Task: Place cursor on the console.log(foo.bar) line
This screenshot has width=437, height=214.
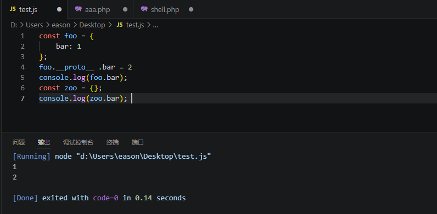Action: pyautogui.click(x=83, y=78)
